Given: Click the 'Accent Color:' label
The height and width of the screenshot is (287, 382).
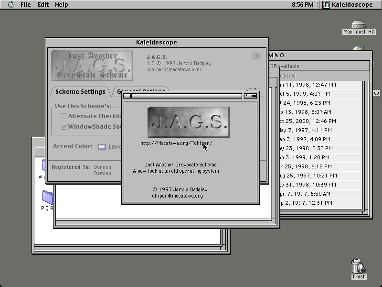Looking at the screenshot, I should tap(73, 146).
